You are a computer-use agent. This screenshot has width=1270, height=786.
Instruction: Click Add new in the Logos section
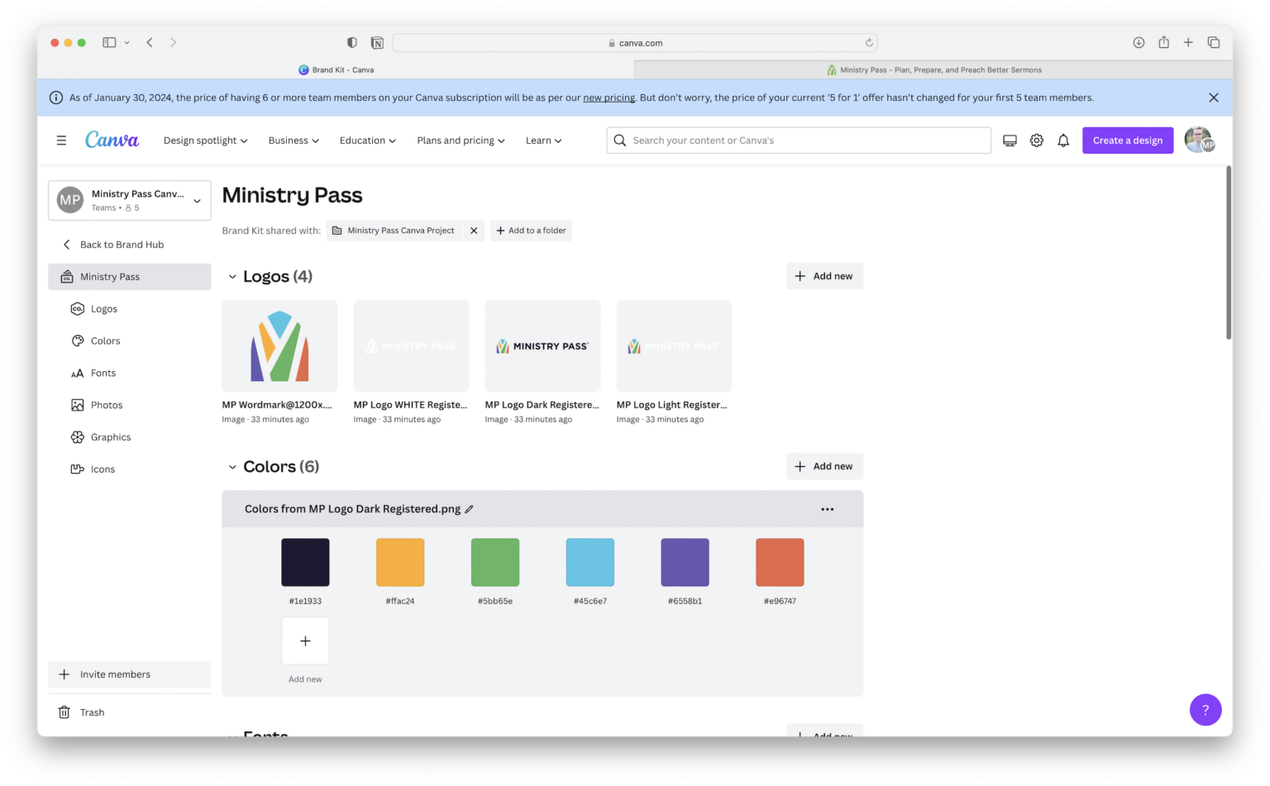click(x=824, y=275)
